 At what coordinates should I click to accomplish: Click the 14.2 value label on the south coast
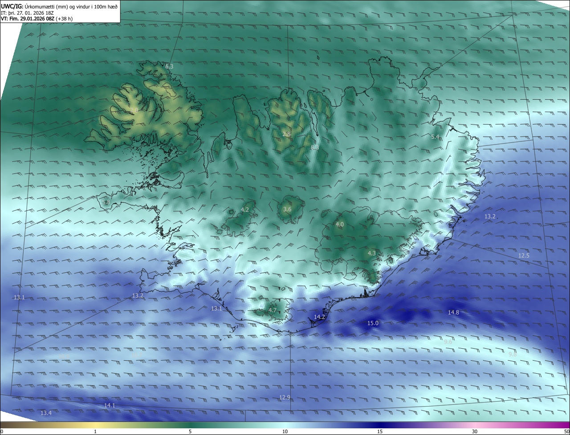point(320,317)
